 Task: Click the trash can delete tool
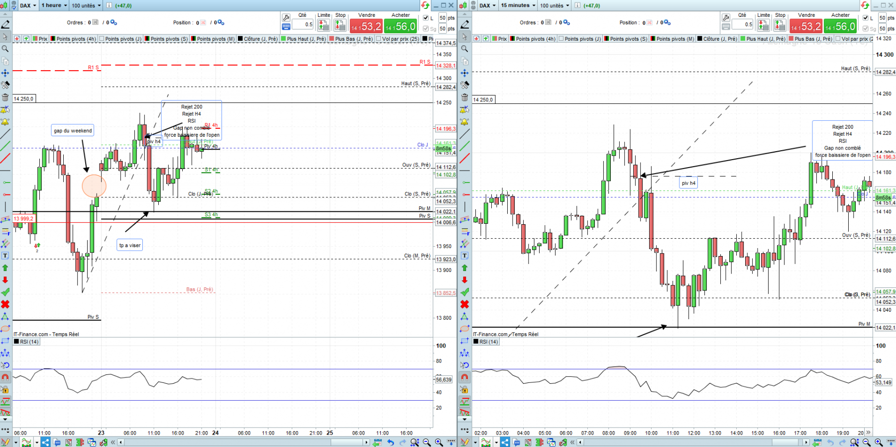click(x=5, y=97)
